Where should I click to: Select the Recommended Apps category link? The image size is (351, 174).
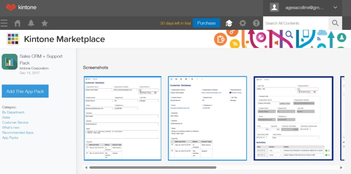[x=18, y=133]
